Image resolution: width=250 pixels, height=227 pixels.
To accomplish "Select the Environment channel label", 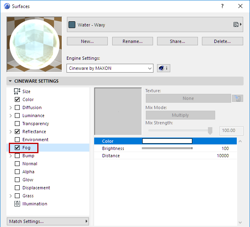I will (x=35, y=140).
